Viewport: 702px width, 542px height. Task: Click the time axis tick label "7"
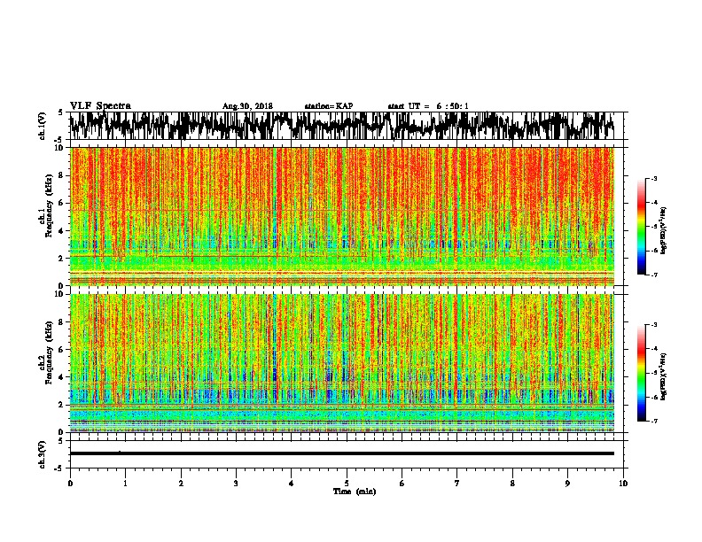457,484
